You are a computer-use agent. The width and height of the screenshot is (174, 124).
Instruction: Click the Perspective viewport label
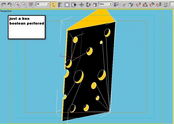(x=6, y=11)
